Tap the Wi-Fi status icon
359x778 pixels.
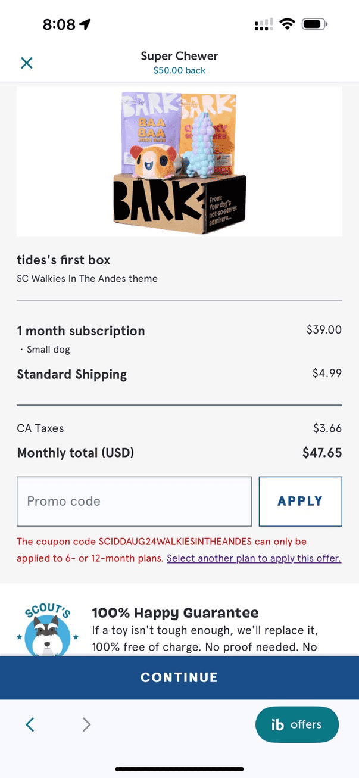(288, 24)
